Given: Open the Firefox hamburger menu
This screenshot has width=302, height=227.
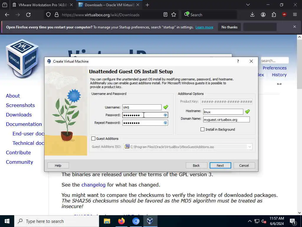Looking at the screenshot, I should (x=295, y=15).
